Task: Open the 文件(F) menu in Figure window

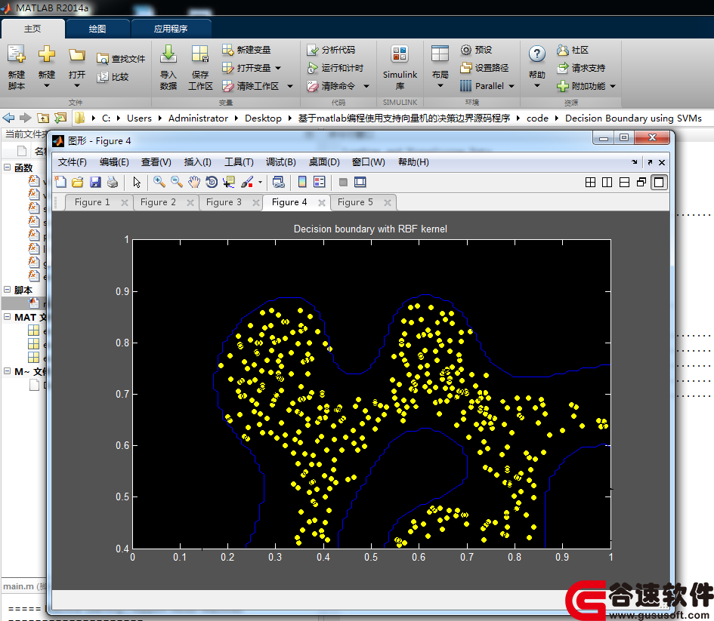Action: click(x=73, y=162)
